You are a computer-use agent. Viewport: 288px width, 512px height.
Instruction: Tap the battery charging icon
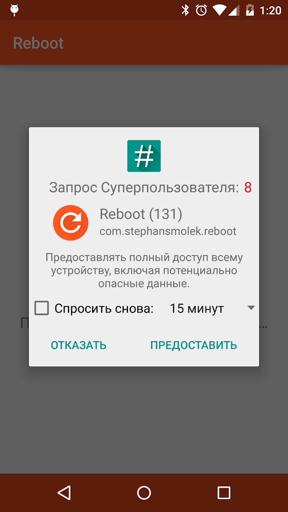tap(250, 10)
